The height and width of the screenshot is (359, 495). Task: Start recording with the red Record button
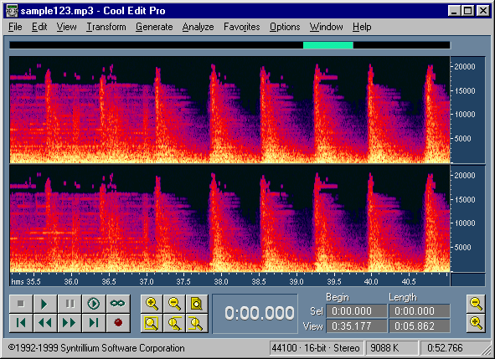tap(118, 323)
